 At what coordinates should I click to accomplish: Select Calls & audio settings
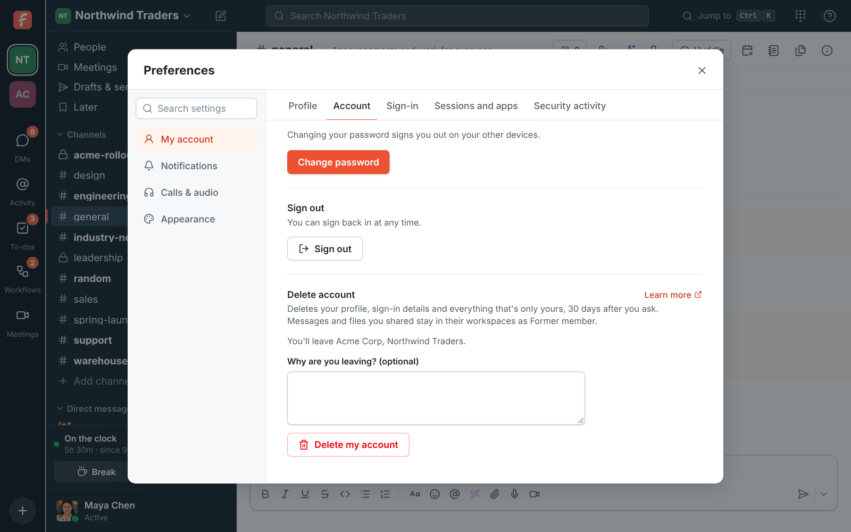click(x=196, y=193)
